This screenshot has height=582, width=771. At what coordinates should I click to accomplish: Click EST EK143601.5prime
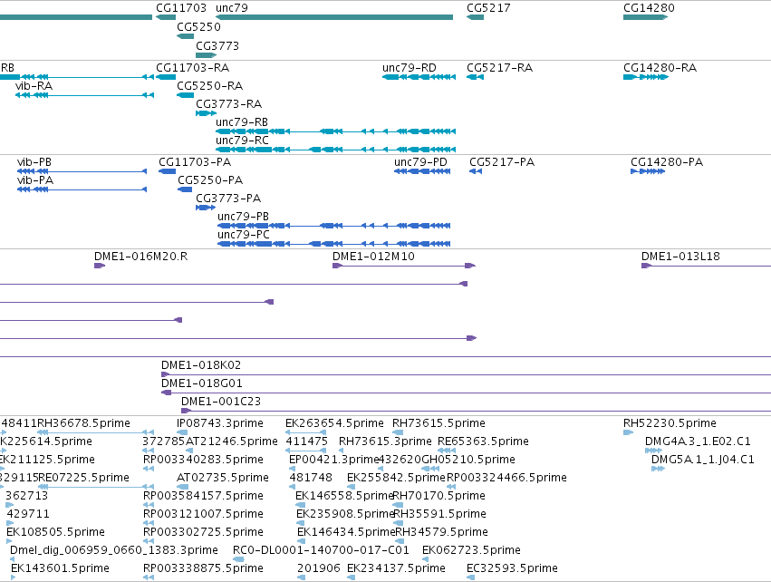14,578
